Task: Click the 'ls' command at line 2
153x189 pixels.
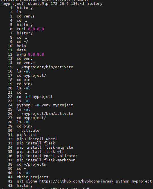Action: 19,12
